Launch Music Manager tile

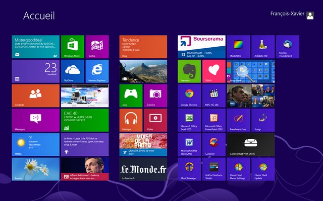(189, 169)
